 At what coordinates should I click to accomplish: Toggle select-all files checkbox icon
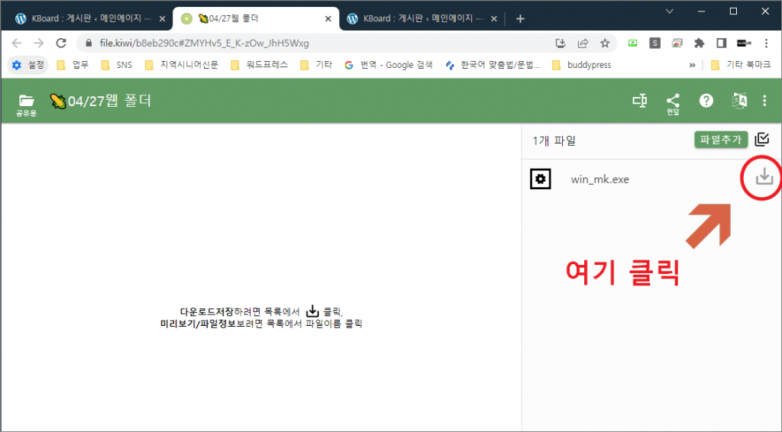762,140
